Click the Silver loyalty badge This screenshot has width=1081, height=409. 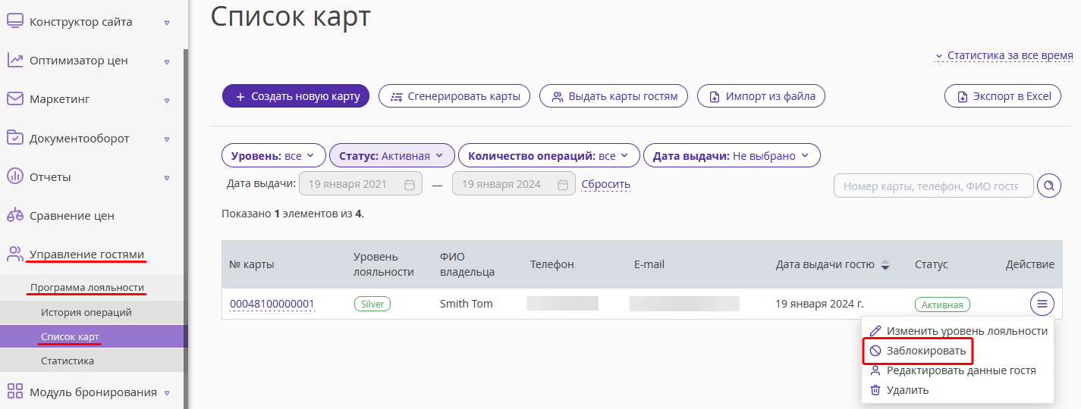372,304
